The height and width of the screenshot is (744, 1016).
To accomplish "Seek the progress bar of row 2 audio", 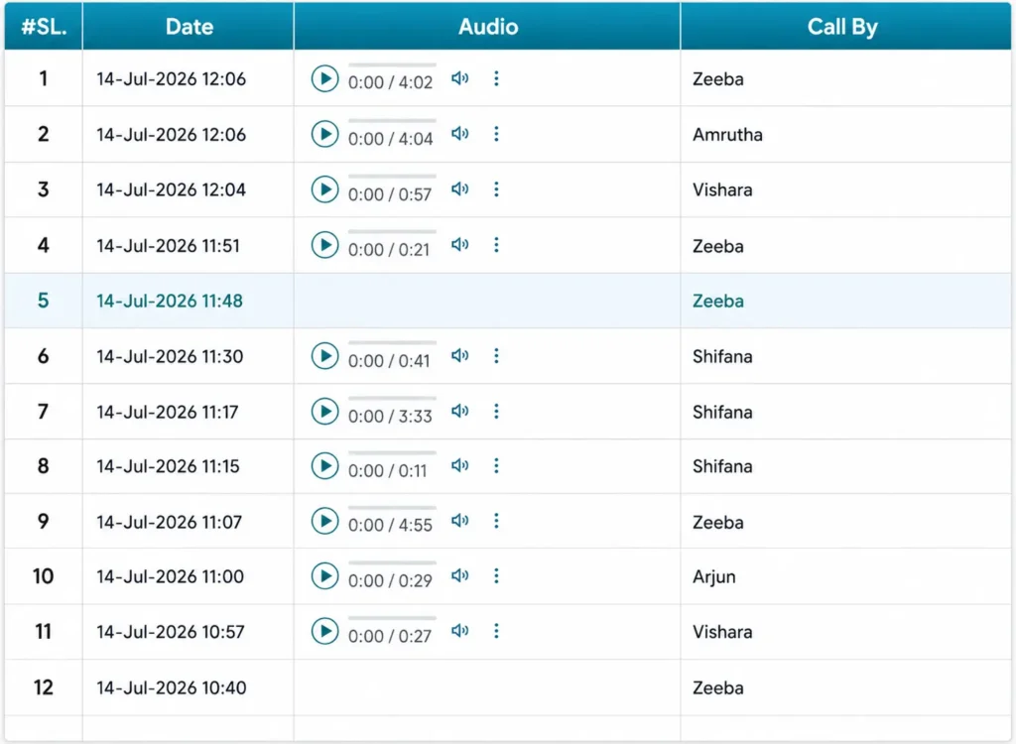I will (x=392, y=121).
